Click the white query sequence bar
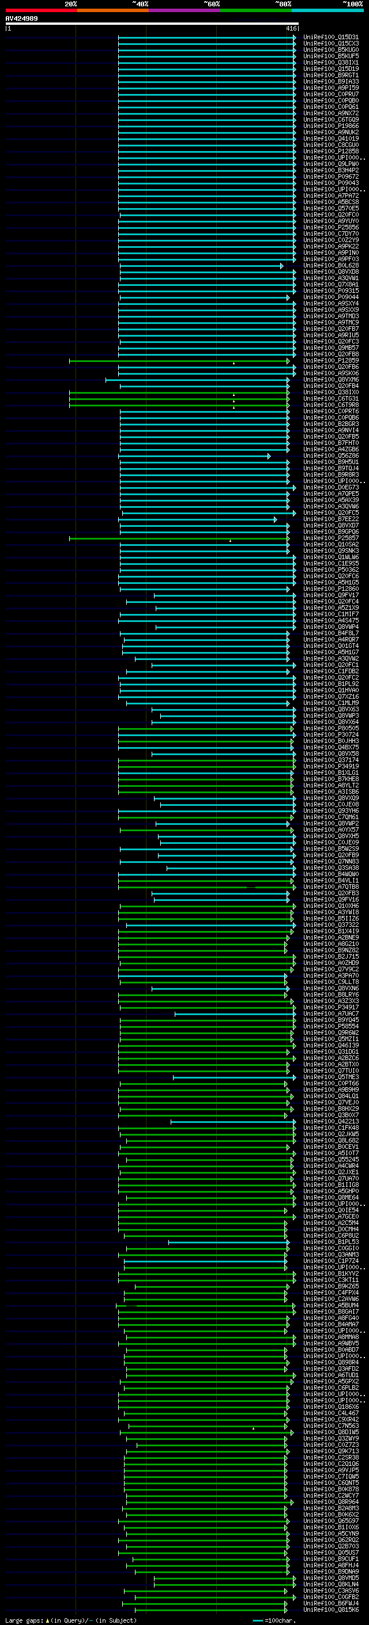The image size is (369, 1625). tap(152, 23)
